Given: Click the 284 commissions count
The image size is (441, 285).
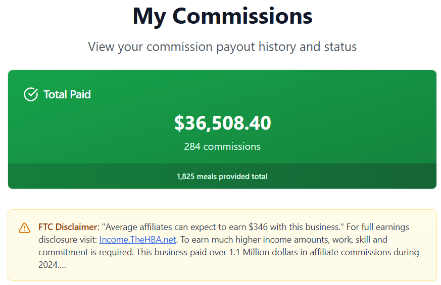Looking at the screenshot, I should (222, 147).
